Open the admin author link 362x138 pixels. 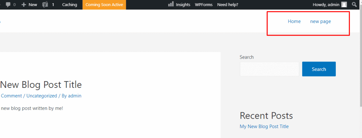(x=75, y=96)
